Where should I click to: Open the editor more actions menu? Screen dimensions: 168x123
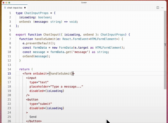pyautogui.click(x=162, y=8)
